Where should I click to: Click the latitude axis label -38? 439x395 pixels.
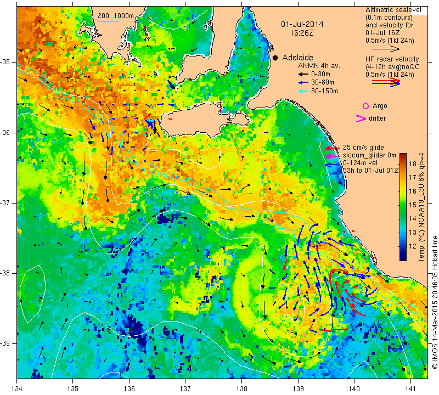5,273
